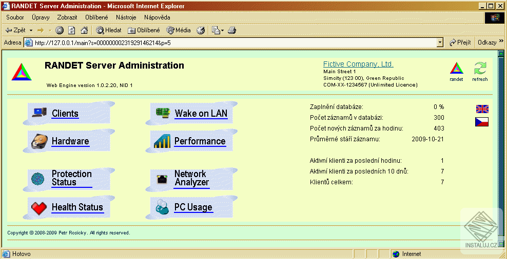Open the Oblíbené favorites toolbar button

click(x=144, y=30)
